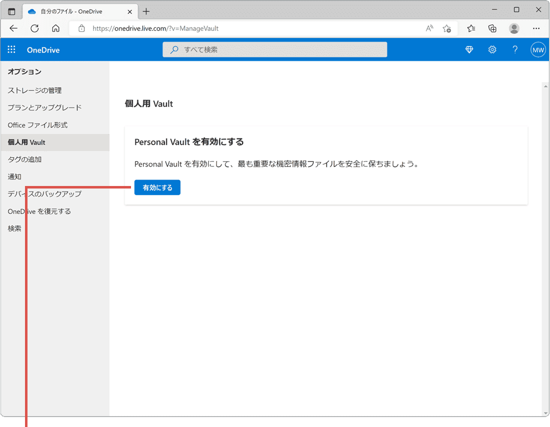Viewport: 550px width, 427px height.
Task: Open the settings gear in OneDrive header
Action: tap(492, 49)
